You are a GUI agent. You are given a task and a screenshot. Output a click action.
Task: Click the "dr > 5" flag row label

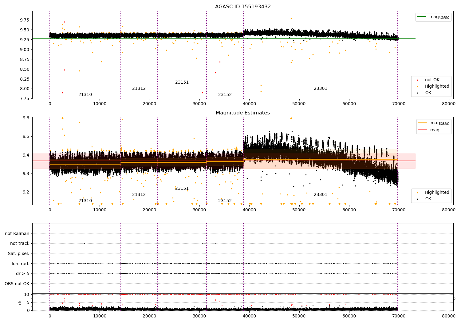click(23, 273)
